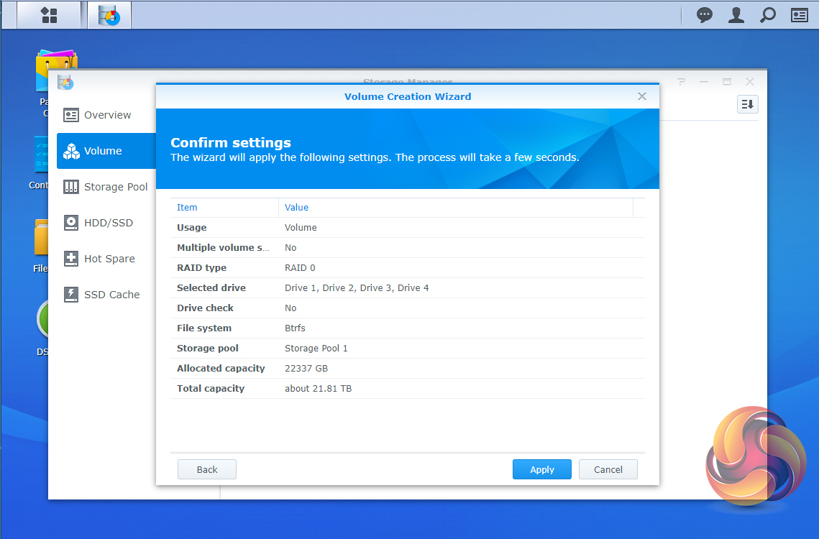This screenshot has height=539, width=819.
Task: Click the Item column header
Action: pos(224,208)
